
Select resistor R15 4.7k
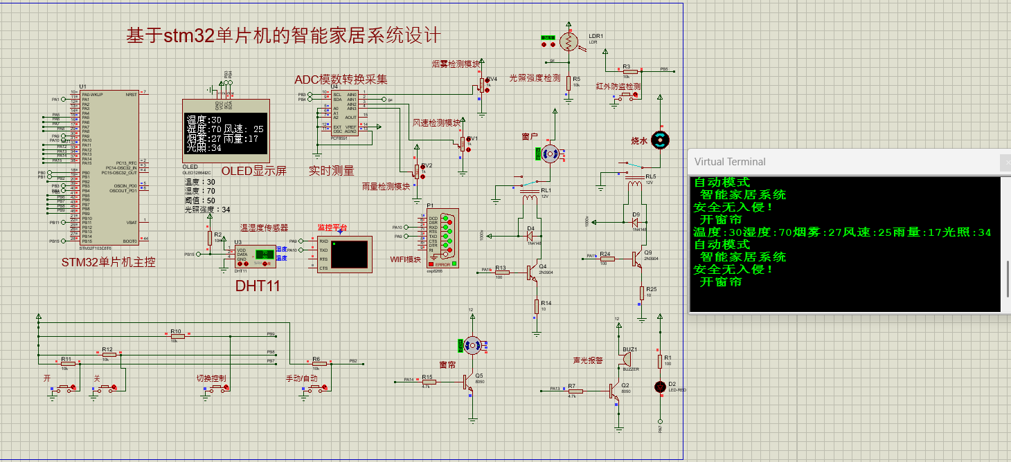(x=428, y=380)
